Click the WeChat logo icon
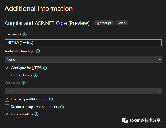This screenshot has width=166, height=128. coord(125,120)
